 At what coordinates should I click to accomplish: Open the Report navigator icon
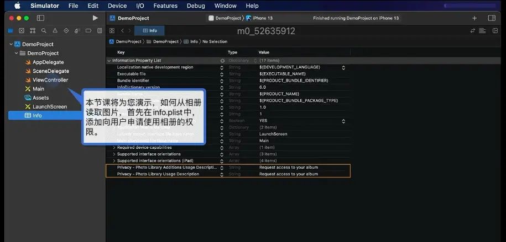point(100,31)
